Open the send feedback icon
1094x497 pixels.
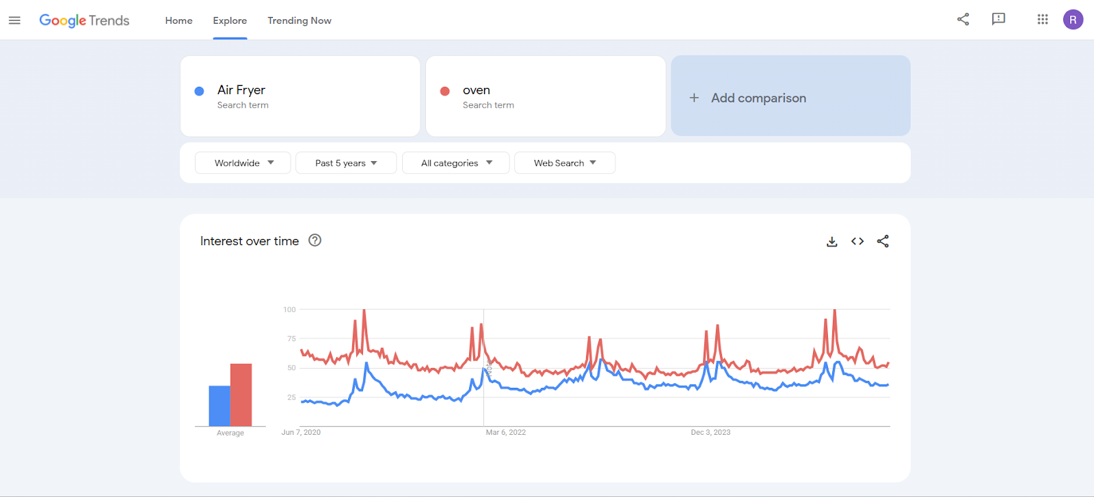(x=998, y=19)
